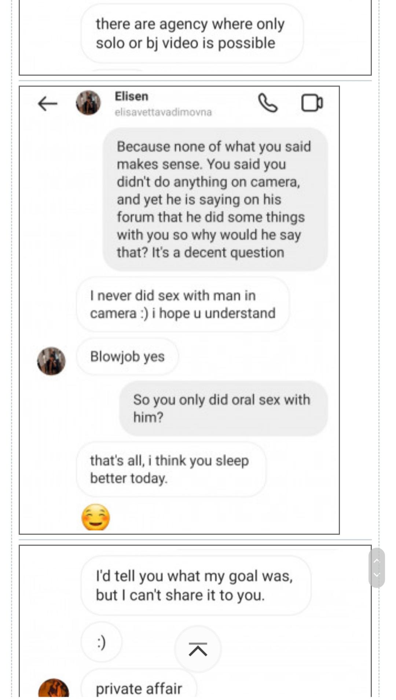Tap avatar beside the "Blowjob yes" message
This screenshot has height=700, width=396.
click(x=51, y=361)
